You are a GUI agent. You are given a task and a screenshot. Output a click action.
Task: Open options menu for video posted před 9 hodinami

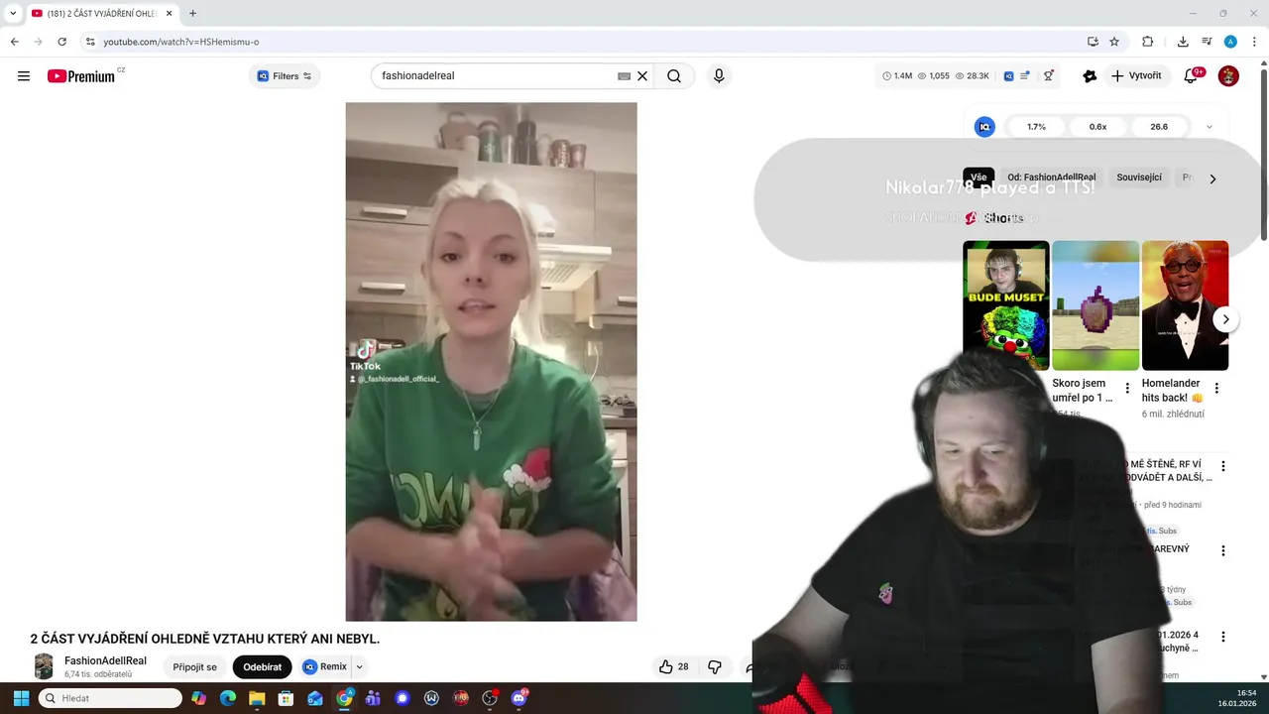pyautogui.click(x=1223, y=466)
